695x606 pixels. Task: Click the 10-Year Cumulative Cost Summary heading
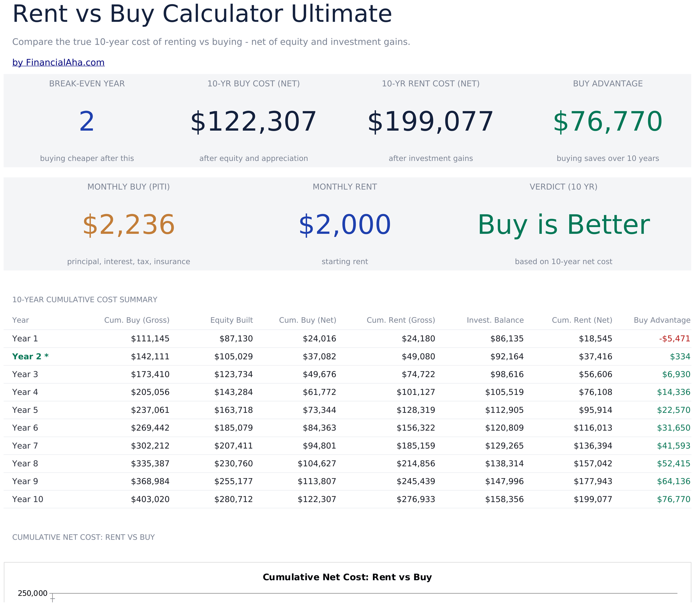pos(85,300)
